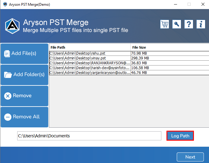
Task: Open the shopping cart purchase icon
Action: pyautogui.click(x=165, y=24)
